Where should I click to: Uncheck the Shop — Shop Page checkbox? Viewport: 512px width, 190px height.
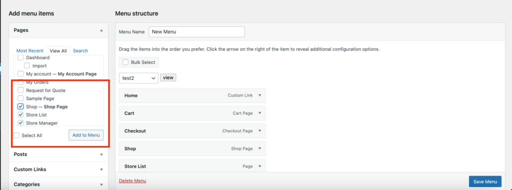click(20, 107)
